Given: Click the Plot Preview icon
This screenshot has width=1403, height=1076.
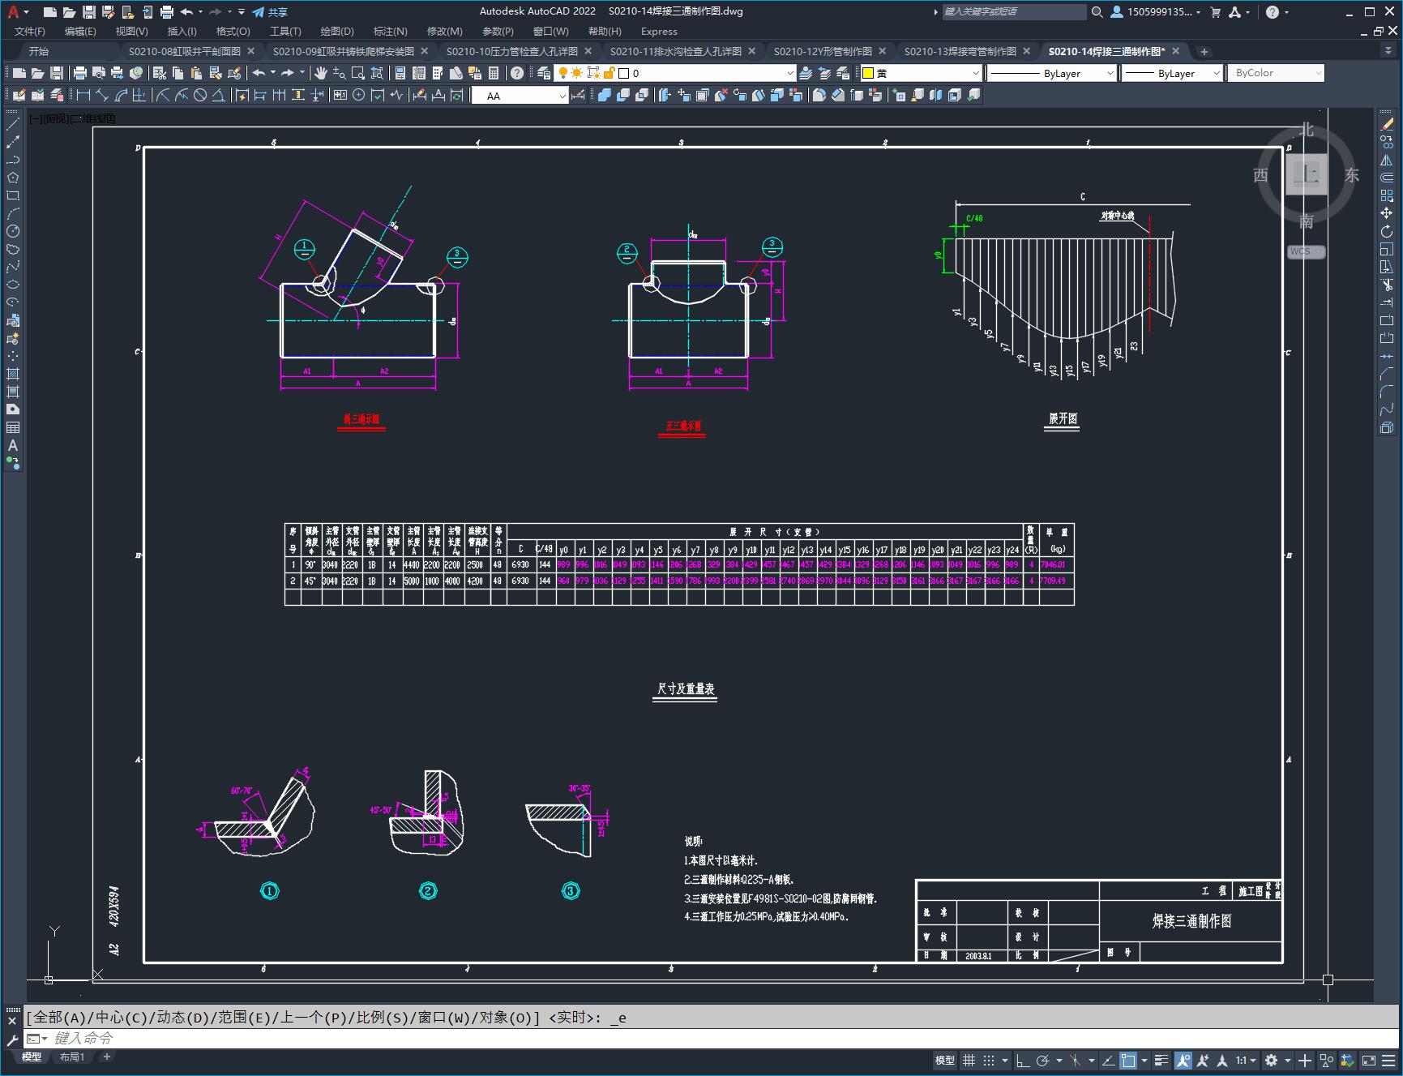Looking at the screenshot, I should (99, 73).
